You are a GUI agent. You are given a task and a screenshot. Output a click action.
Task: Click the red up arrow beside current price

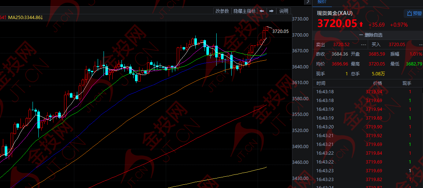361,25
